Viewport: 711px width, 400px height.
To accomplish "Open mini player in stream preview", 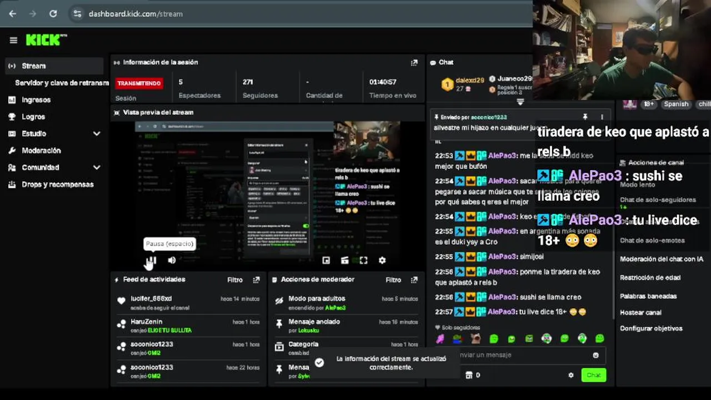I will tap(326, 260).
